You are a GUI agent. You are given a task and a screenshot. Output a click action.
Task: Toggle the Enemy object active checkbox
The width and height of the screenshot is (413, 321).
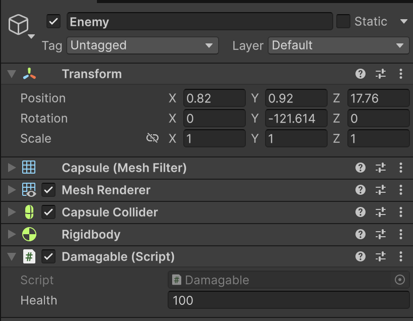(54, 22)
